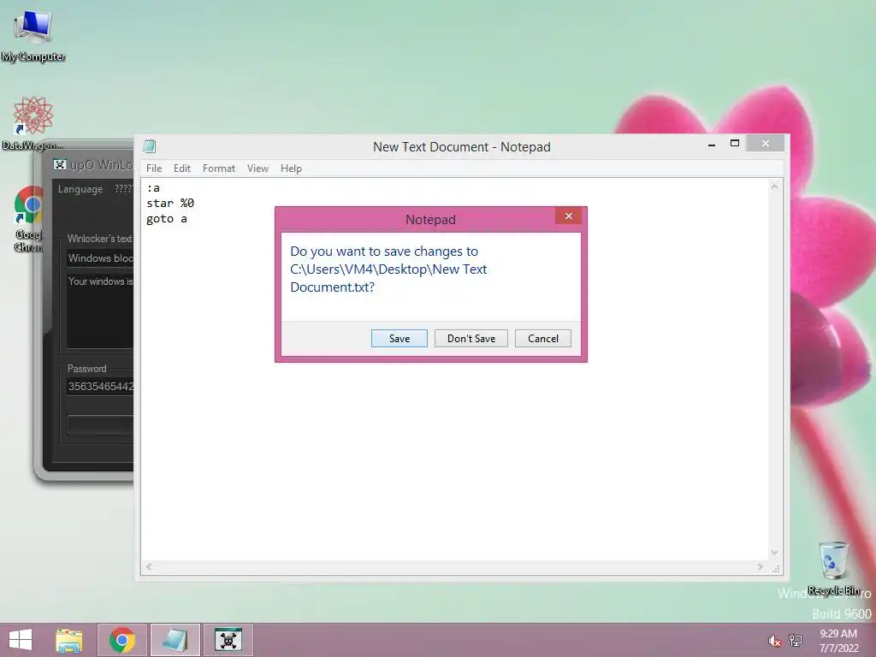Close the Notepad save dialog
876x657 pixels.
pyautogui.click(x=568, y=216)
